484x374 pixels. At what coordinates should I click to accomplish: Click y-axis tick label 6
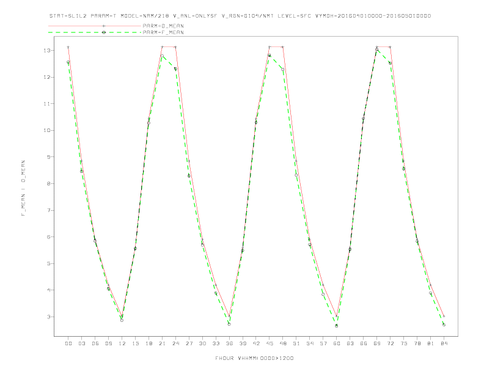pos(49,237)
